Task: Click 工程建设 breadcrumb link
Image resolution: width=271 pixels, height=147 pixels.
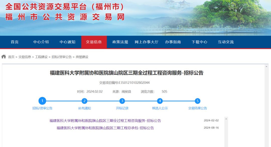Action: point(41,57)
